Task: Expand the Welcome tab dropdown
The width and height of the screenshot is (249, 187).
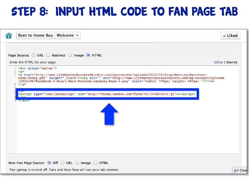Action: coord(68,35)
